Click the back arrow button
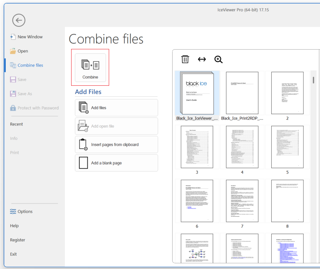This screenshot has width=320, height=269. pos(18,20)
